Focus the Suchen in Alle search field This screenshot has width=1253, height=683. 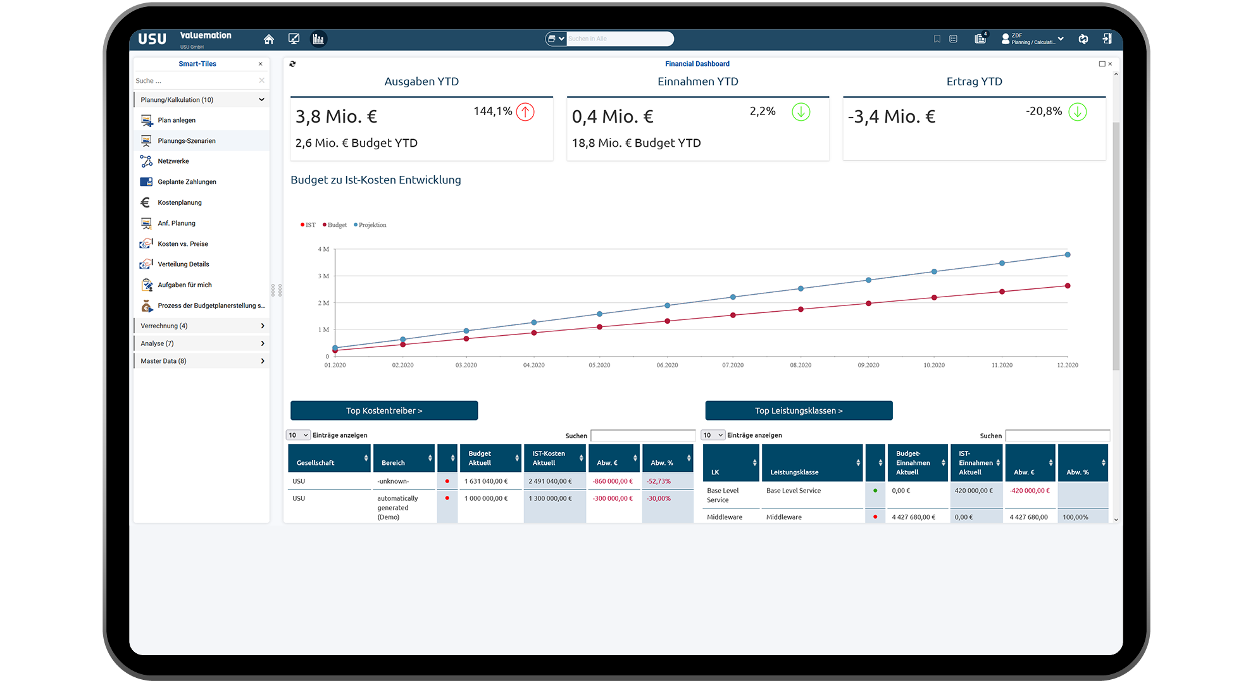point(619,39)
